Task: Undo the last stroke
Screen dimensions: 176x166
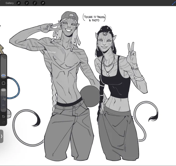Action: coord(3,117)
